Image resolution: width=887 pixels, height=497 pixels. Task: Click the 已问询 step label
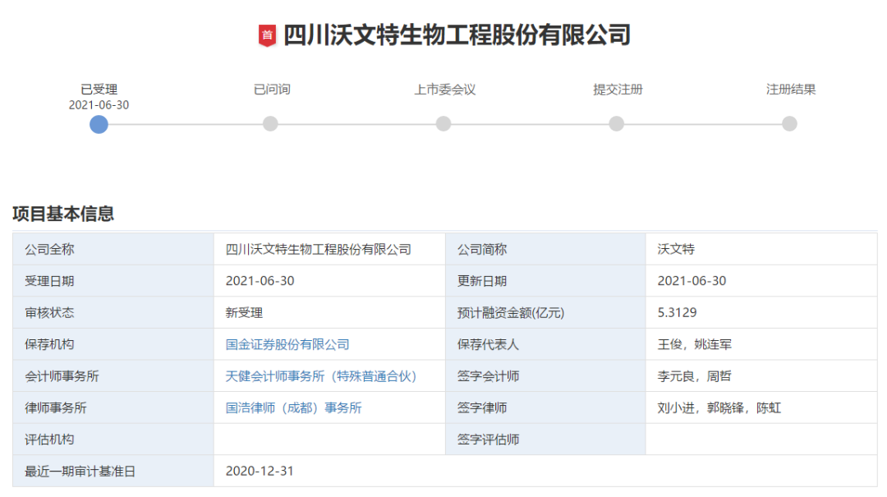point(271,90)
